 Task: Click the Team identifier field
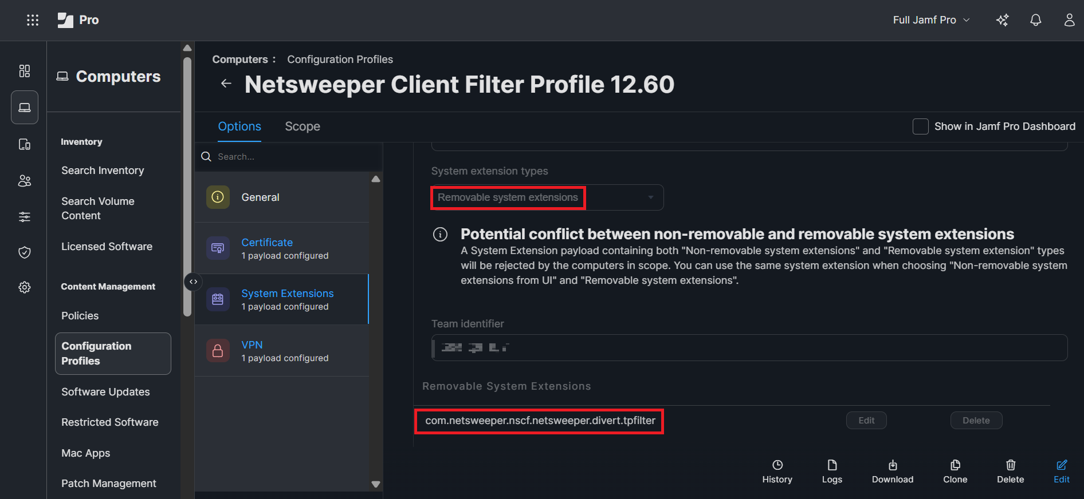click(x=749, y=347)
